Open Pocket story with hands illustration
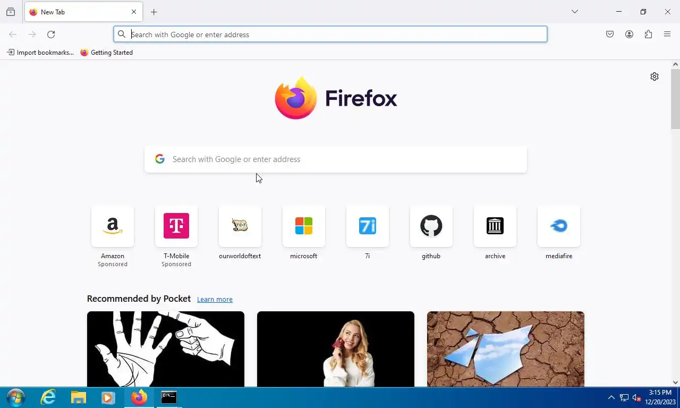The height and width of the screenshot is (408, 680). 166,349
